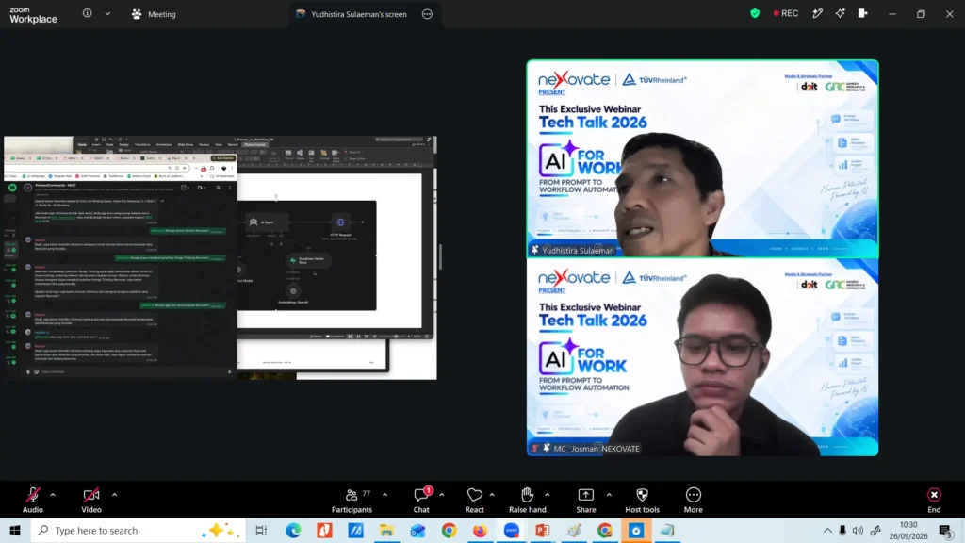Open the Windows Start menu

15,530
